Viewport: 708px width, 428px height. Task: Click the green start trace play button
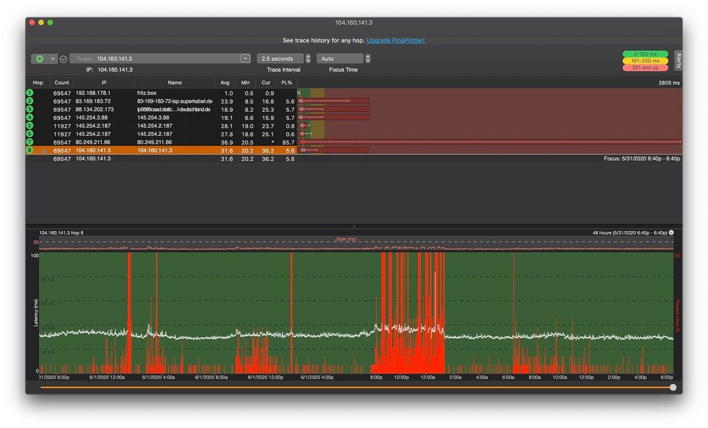40,59
